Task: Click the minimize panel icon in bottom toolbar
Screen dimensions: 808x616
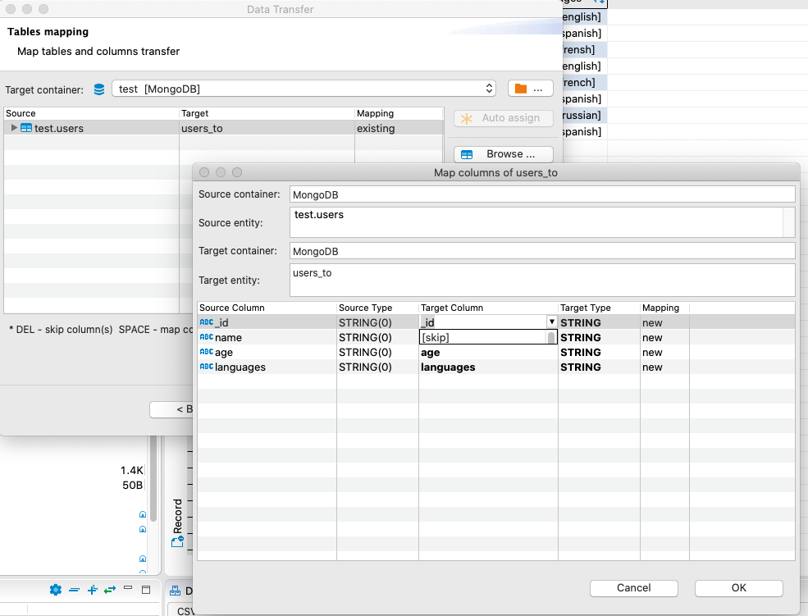Action: [x=128, y=587]
